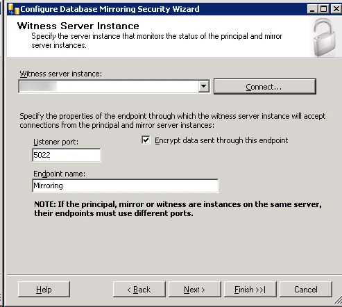Go to the previous page with Back
The width and height of the screenshot is (342, 307).
coord(139,290)
